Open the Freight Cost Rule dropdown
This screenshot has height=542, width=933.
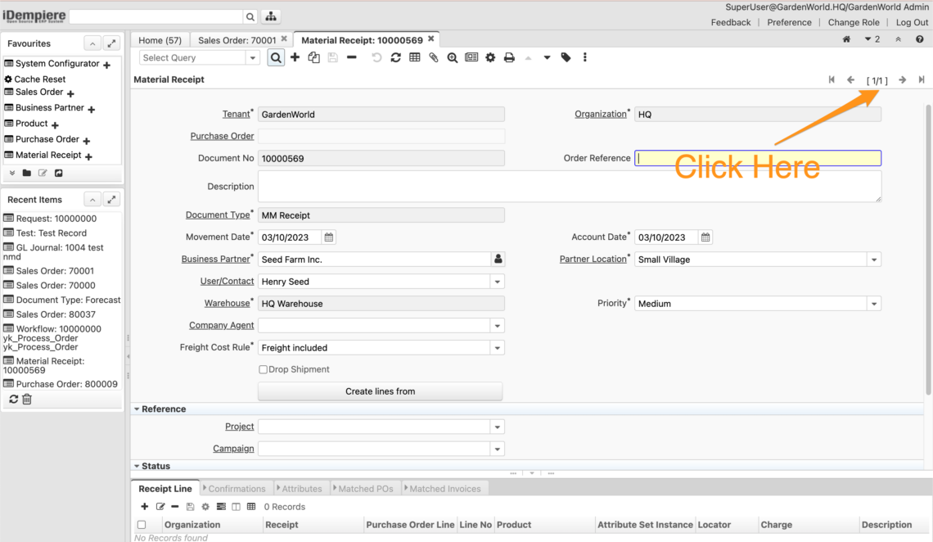[x=497, y=347]
